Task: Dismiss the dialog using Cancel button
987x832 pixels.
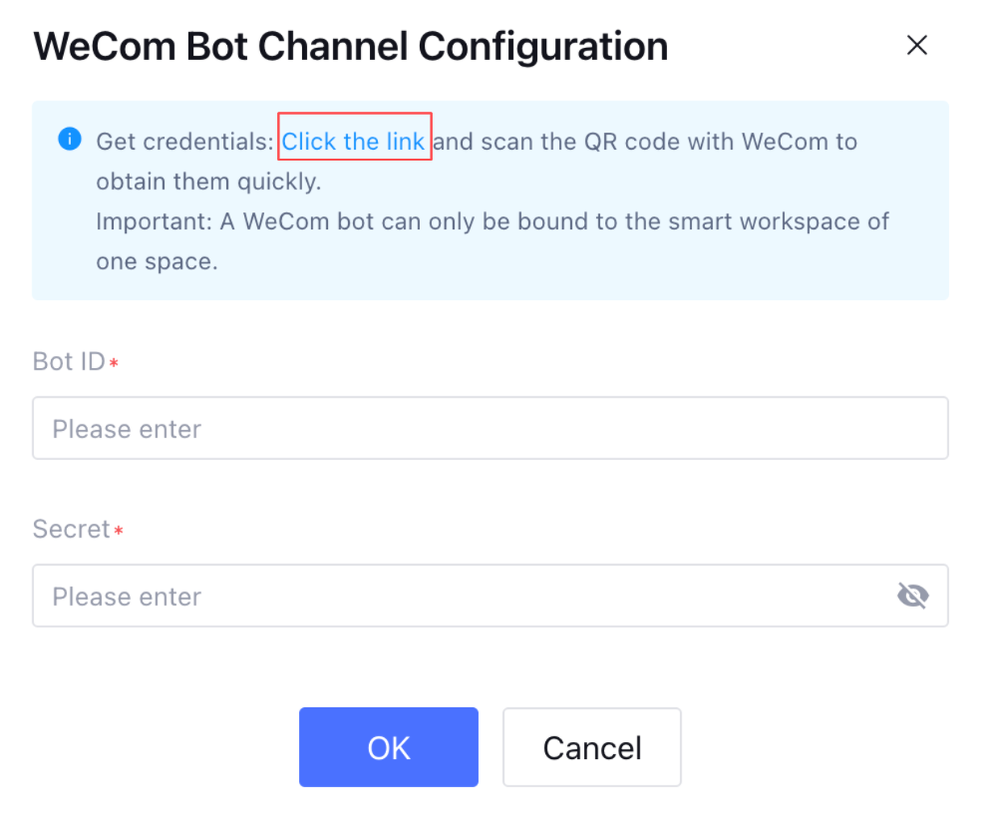Action: tap(591, 747)
